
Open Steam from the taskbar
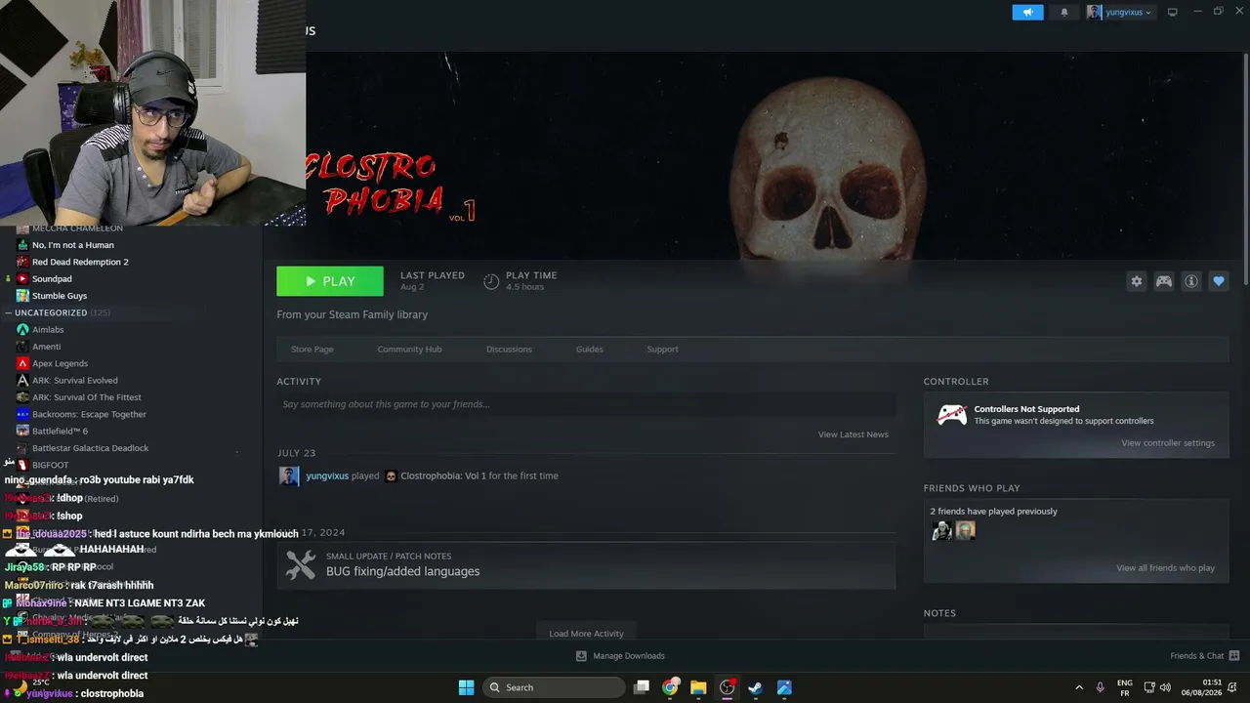coord(755,687)
